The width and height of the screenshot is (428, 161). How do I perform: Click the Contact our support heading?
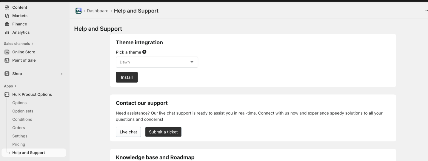click(142, 103)
